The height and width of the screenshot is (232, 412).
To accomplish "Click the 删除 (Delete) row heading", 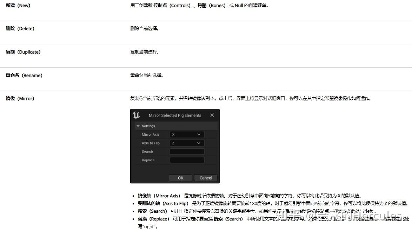I will [20, 29].
